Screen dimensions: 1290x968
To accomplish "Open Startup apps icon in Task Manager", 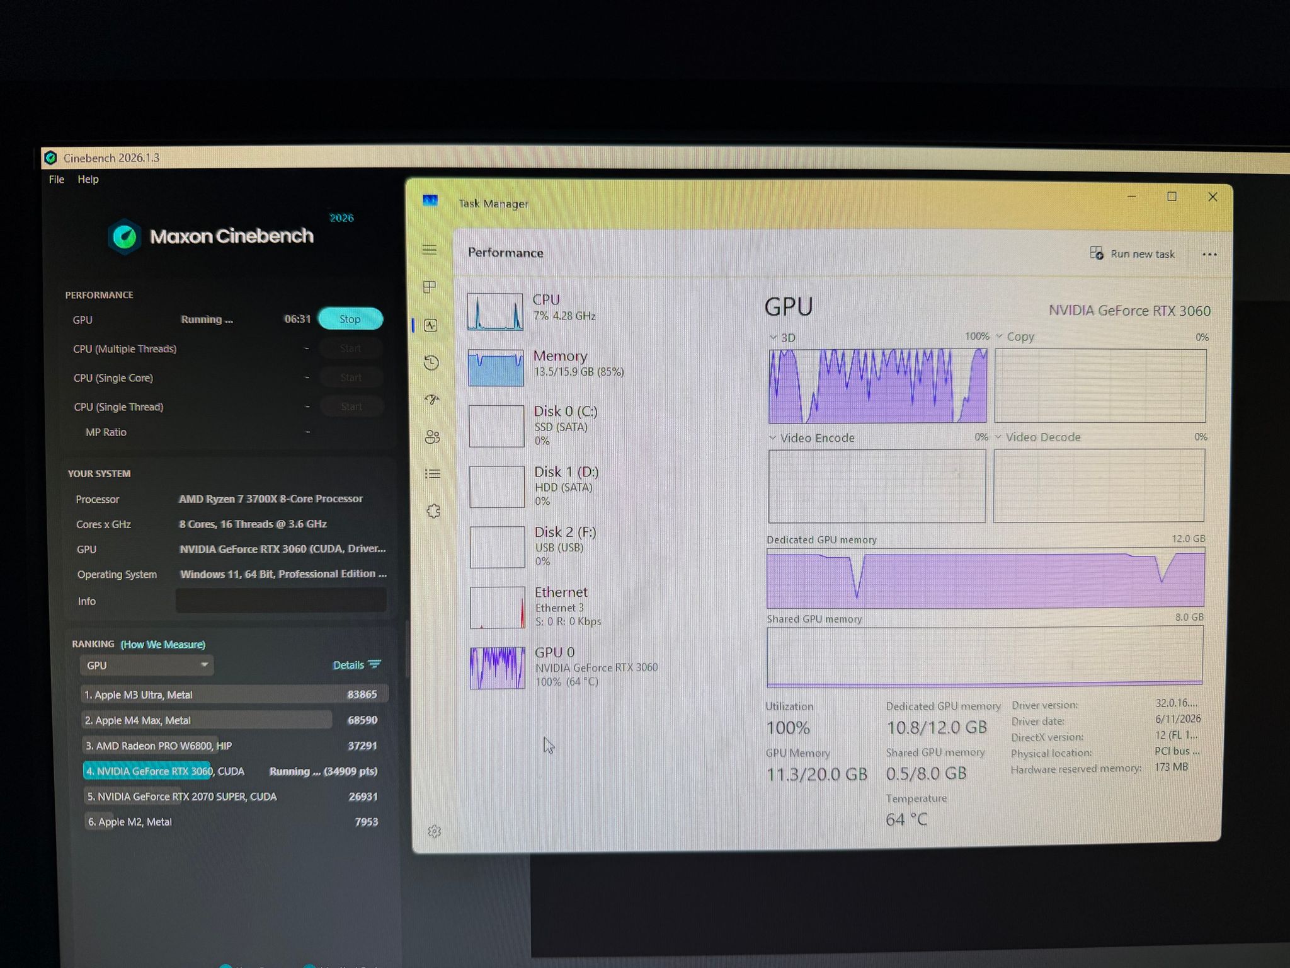I will 432,400.
